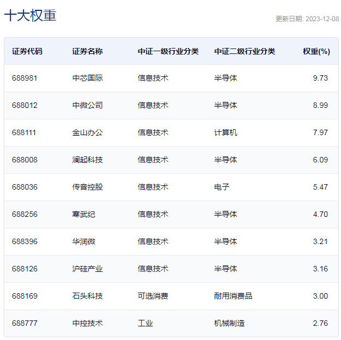341x340 pixels.
Task: Click 信息技术 in the 传音控股 row
Action: click(153, 187)
